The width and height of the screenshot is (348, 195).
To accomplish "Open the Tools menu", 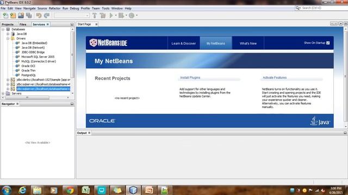I will pyautogui.click(x=105, y=9).
